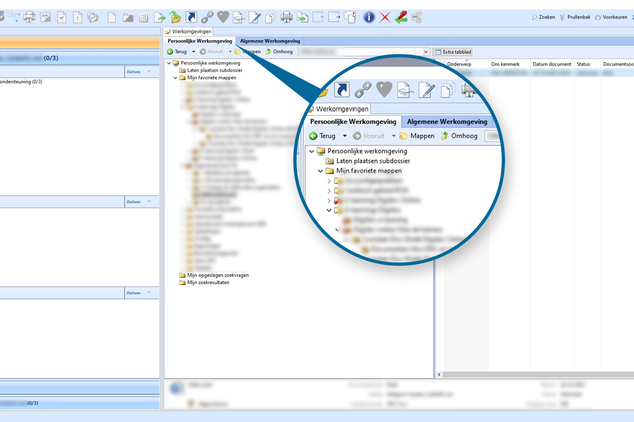Click the Extra tabblad button
This screenshot has width=634, height=422.
point(453,52)
